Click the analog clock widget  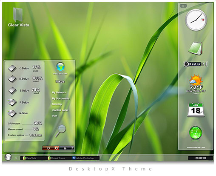click(196, 20)
